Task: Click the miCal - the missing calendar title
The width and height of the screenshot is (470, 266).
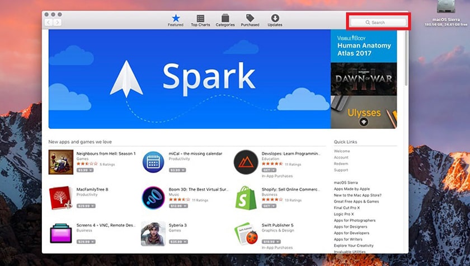Action: [195, 153]
